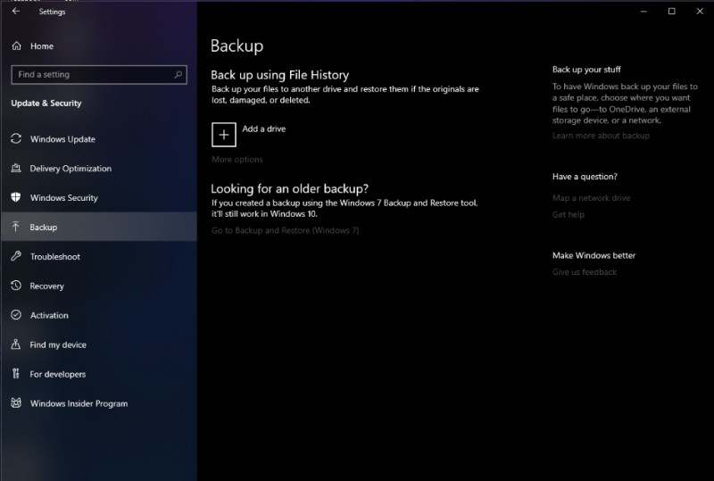This screenshot has width=714, height=481.
Task: Select the Troubleshoot label in the sidebar
Action: (x=55, y=256)
